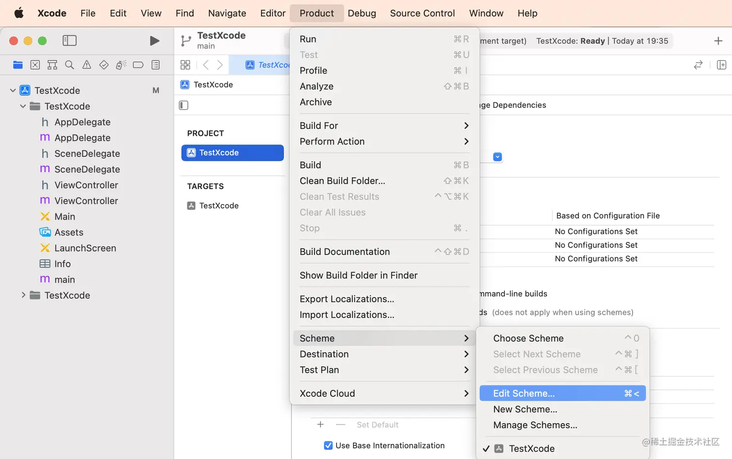Screen dimensions: 732x459
Task: Click the related items grid icon
Action: (185, 65)
